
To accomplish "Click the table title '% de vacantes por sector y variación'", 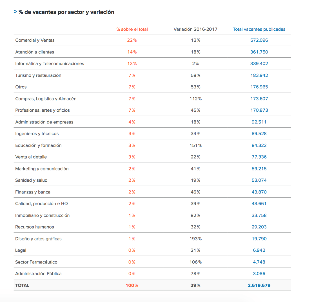I will click(66, 12).
